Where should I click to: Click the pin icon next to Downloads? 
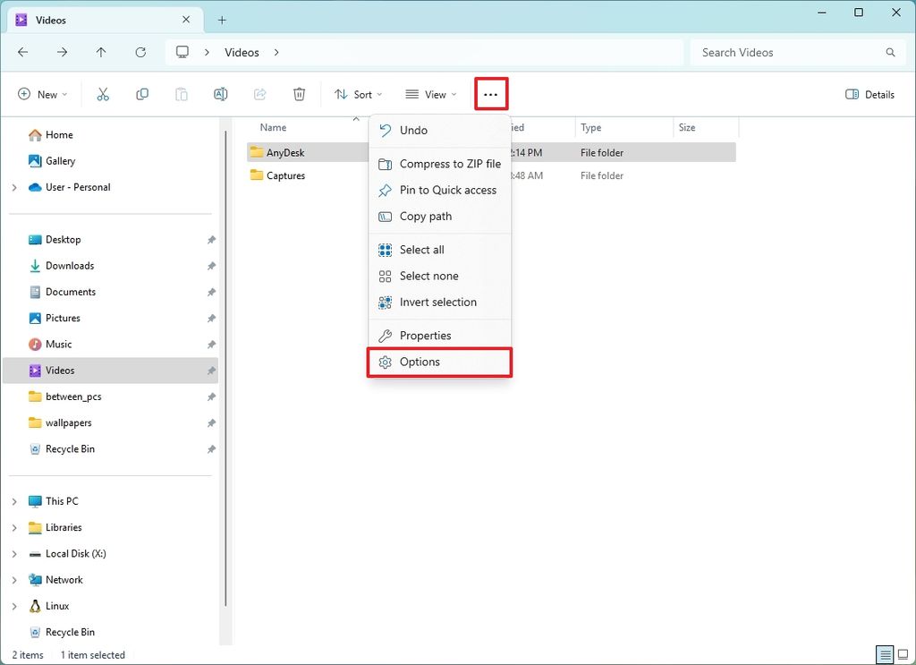click(x=211, y=266)
